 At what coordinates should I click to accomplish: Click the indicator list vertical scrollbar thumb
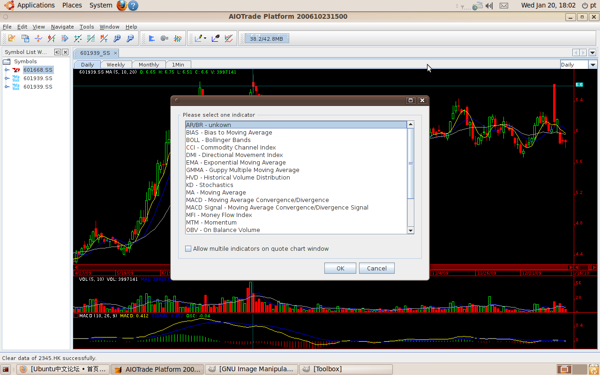411,163
